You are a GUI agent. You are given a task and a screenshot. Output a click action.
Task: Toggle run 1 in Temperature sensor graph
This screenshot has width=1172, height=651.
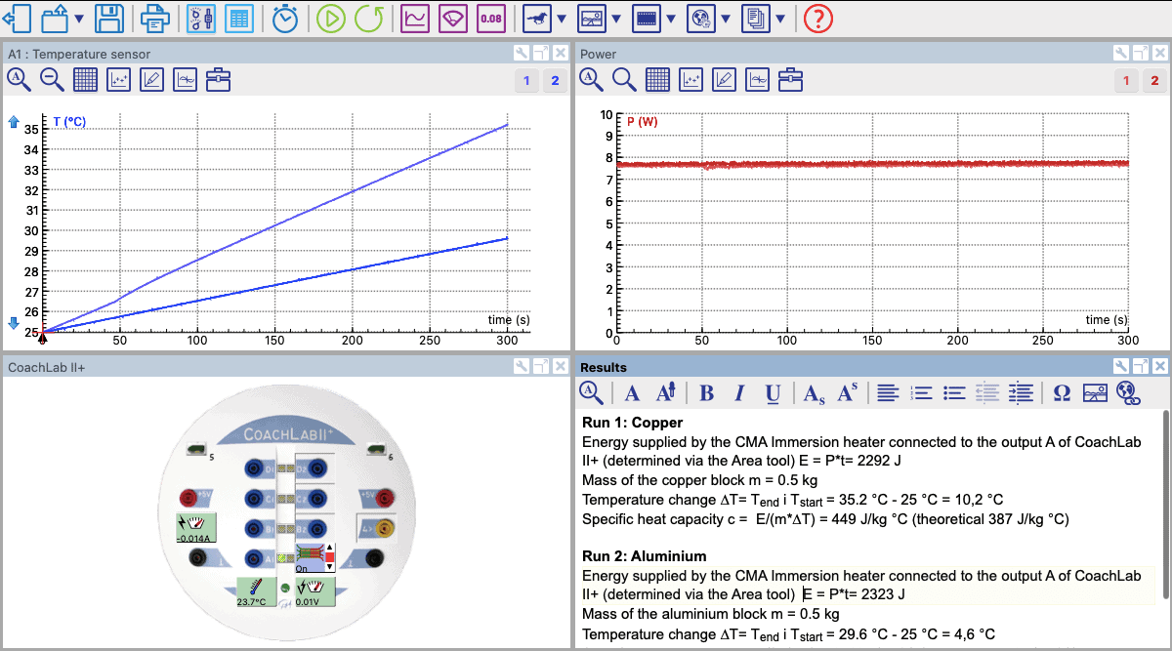[x=526, y=81]
